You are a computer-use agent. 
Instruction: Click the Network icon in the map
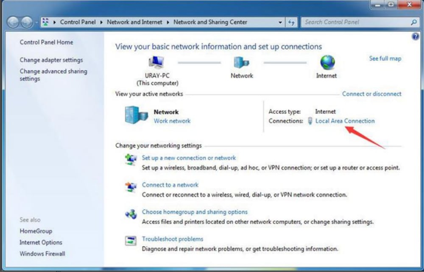click(x=242, y=63)
